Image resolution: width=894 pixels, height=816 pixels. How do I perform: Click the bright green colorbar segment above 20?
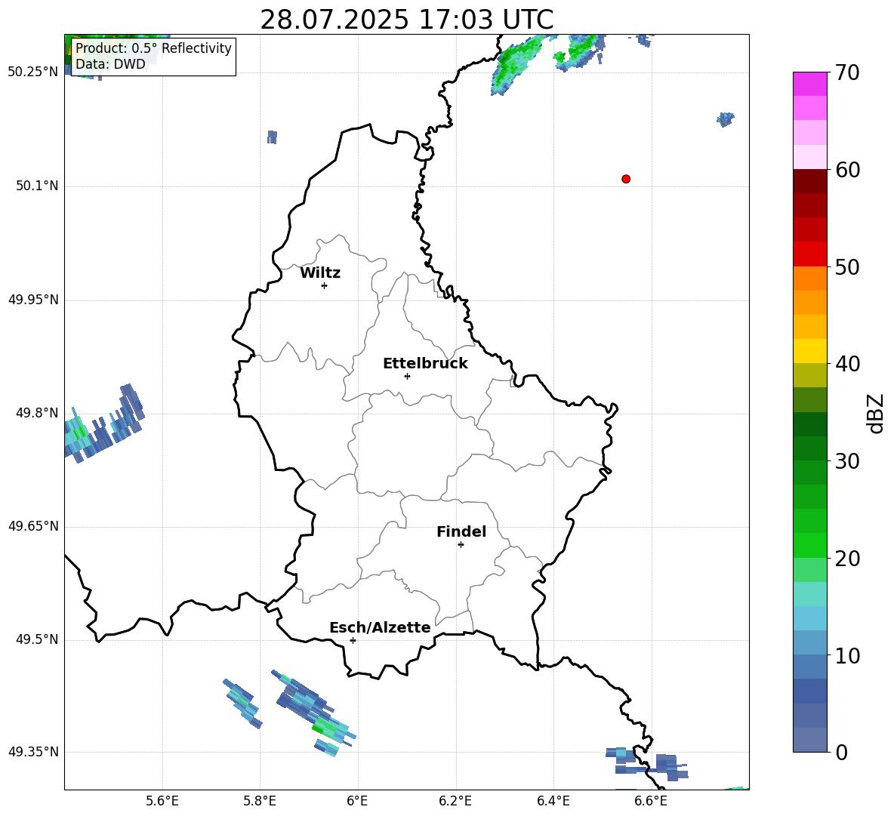[809, 545]
